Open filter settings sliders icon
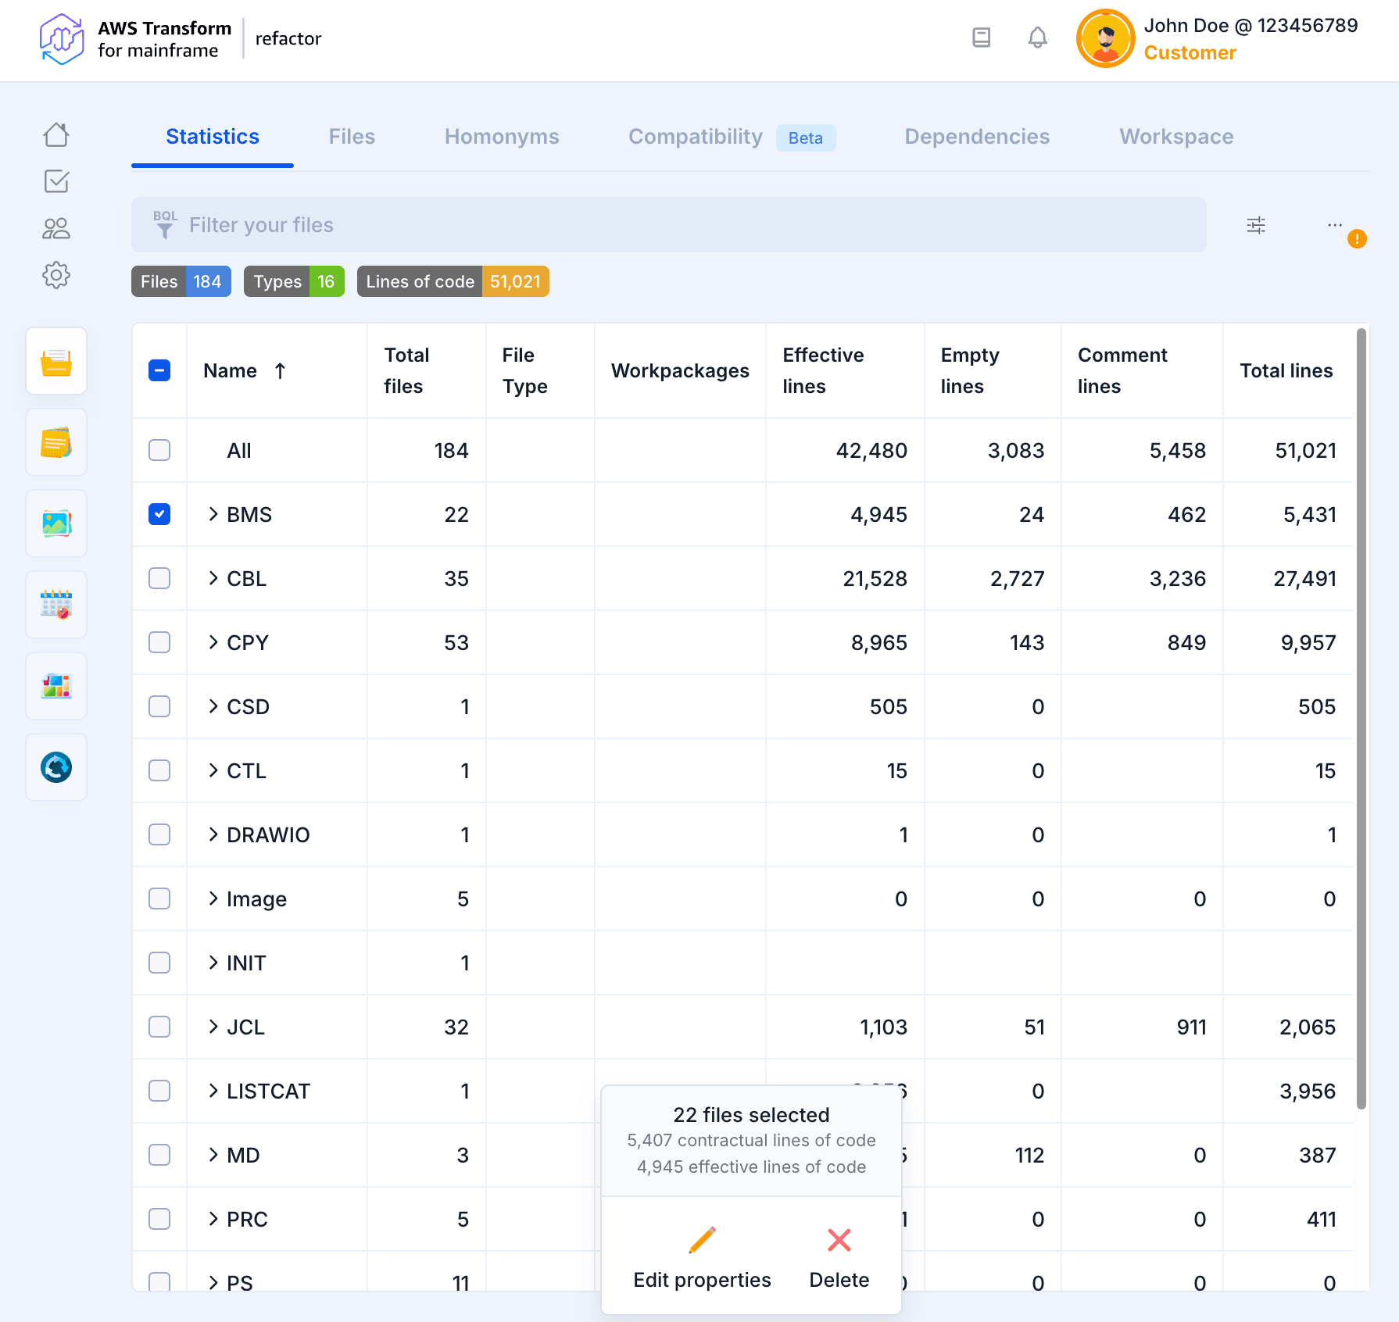Image resolution: width=1399 pixels, height=1322 pixels. (1256, 225)
